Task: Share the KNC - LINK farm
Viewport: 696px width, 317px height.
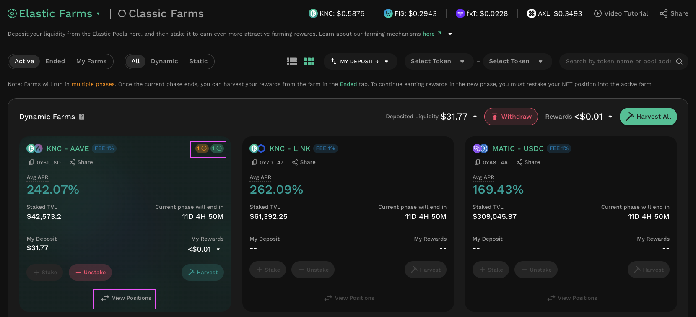Action: click(304, 162)
